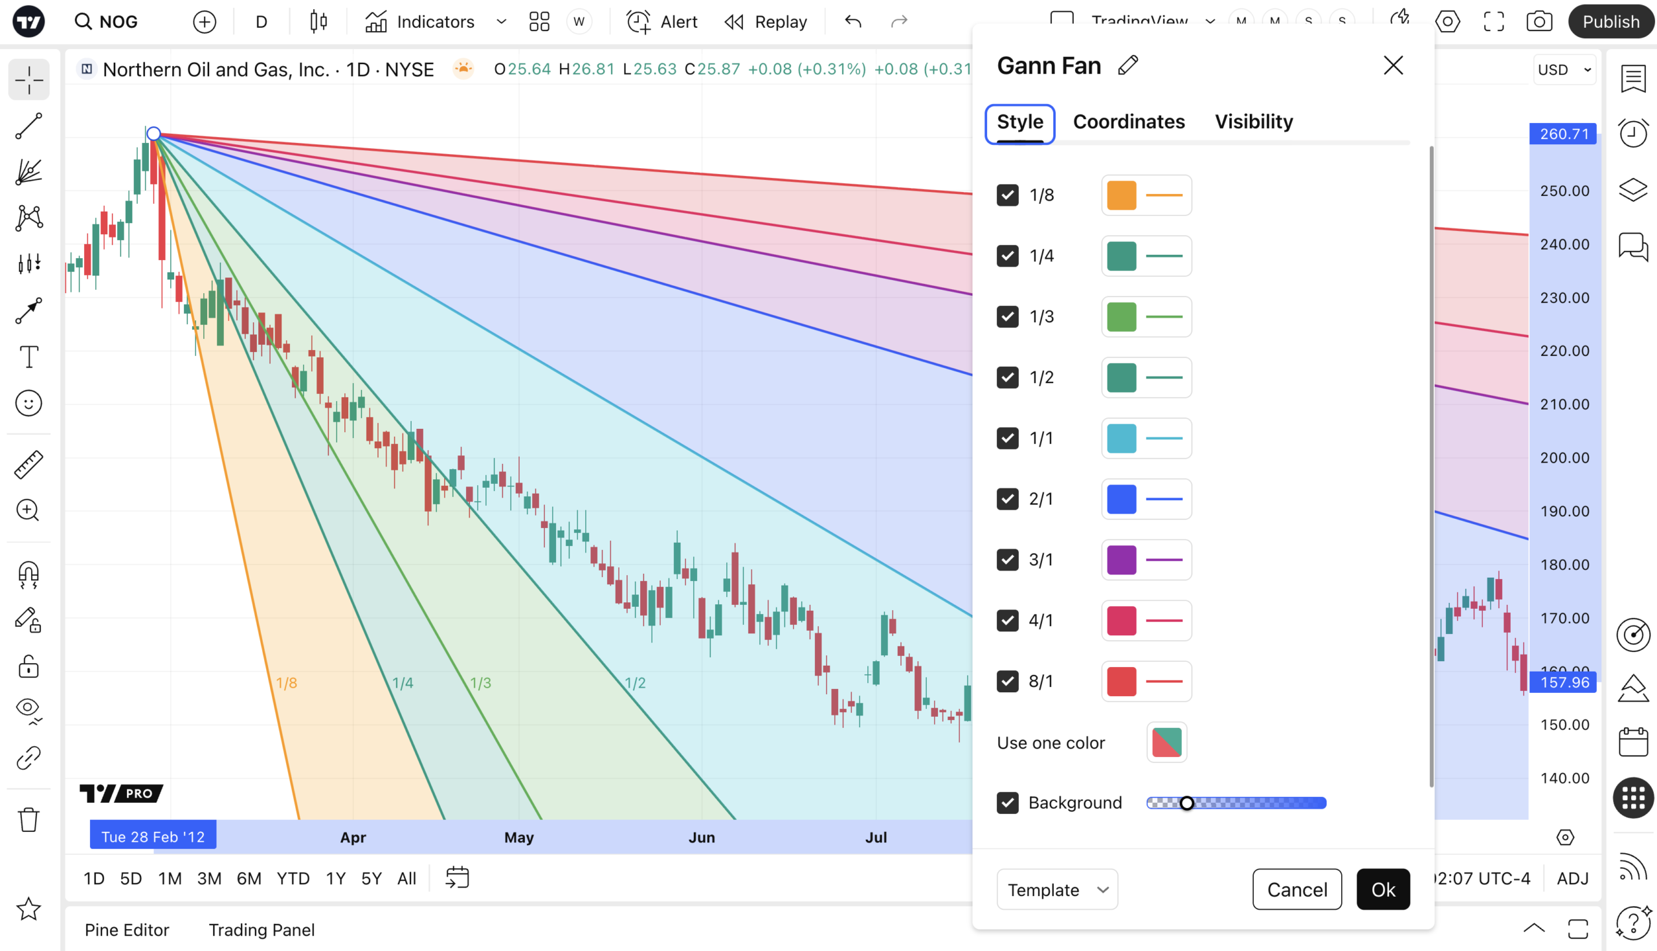Select the Trend Line tool
Viewport: 1657px width, 951px height.
coord(28,126)
